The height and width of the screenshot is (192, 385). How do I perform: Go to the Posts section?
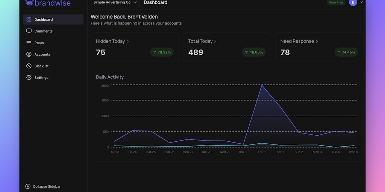point(53,43)
